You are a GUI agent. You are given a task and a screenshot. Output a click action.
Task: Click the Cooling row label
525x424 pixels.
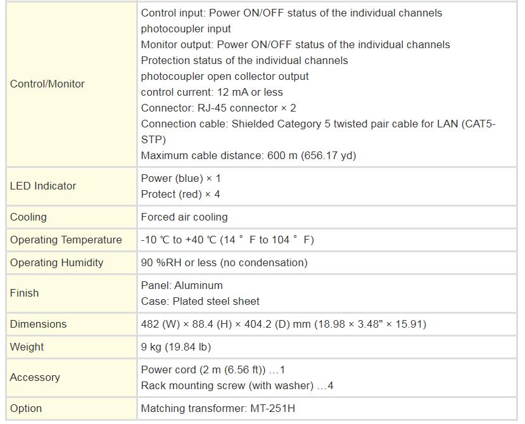(28, 217)
